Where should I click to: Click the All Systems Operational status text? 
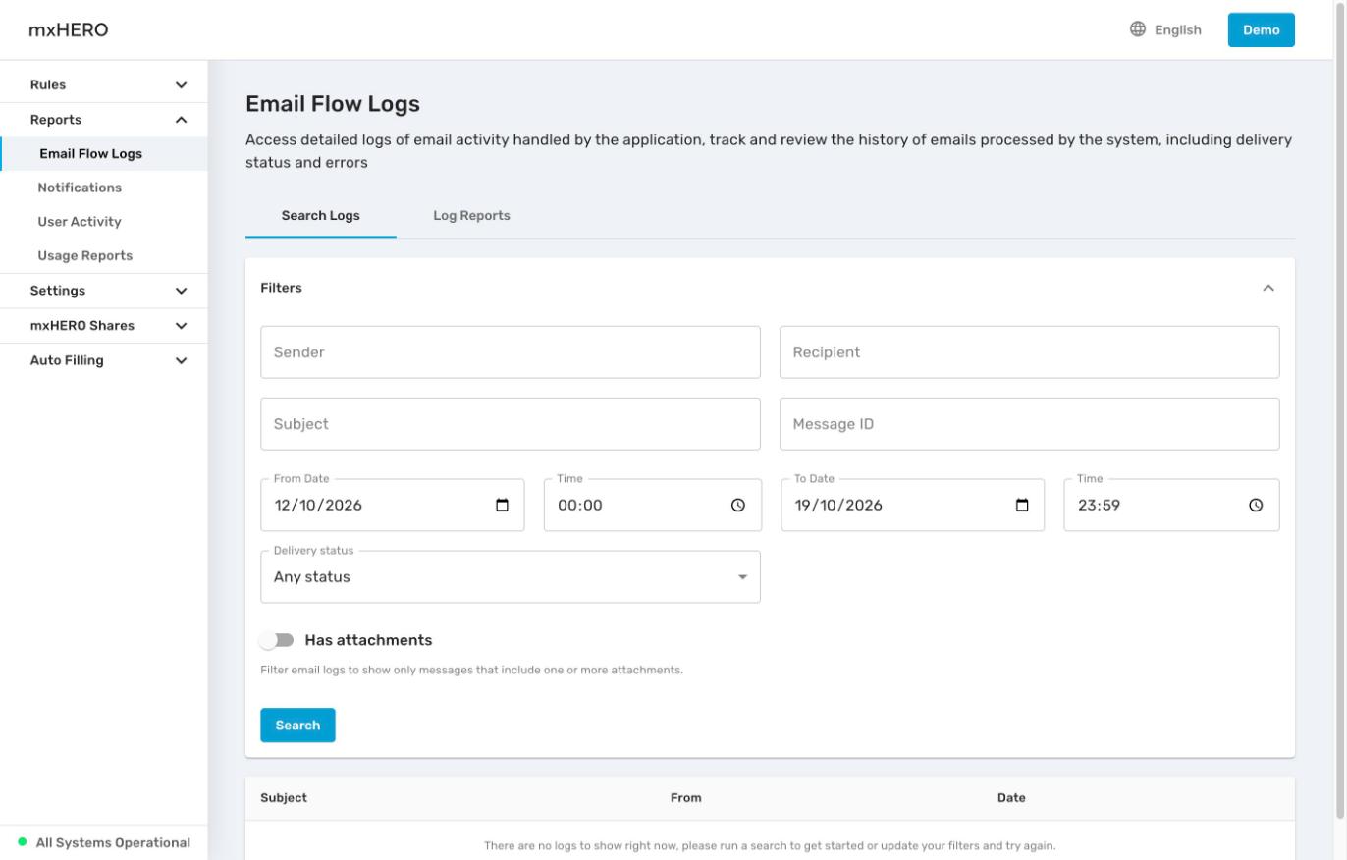point(113,842)
